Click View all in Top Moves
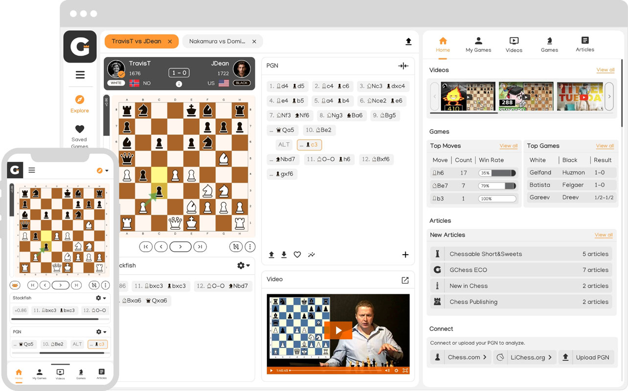 coord(509,146)
